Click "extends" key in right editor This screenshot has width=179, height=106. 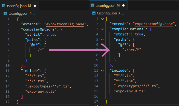pos(119,24)
